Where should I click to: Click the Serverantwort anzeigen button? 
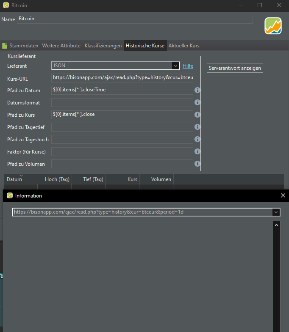235,68
